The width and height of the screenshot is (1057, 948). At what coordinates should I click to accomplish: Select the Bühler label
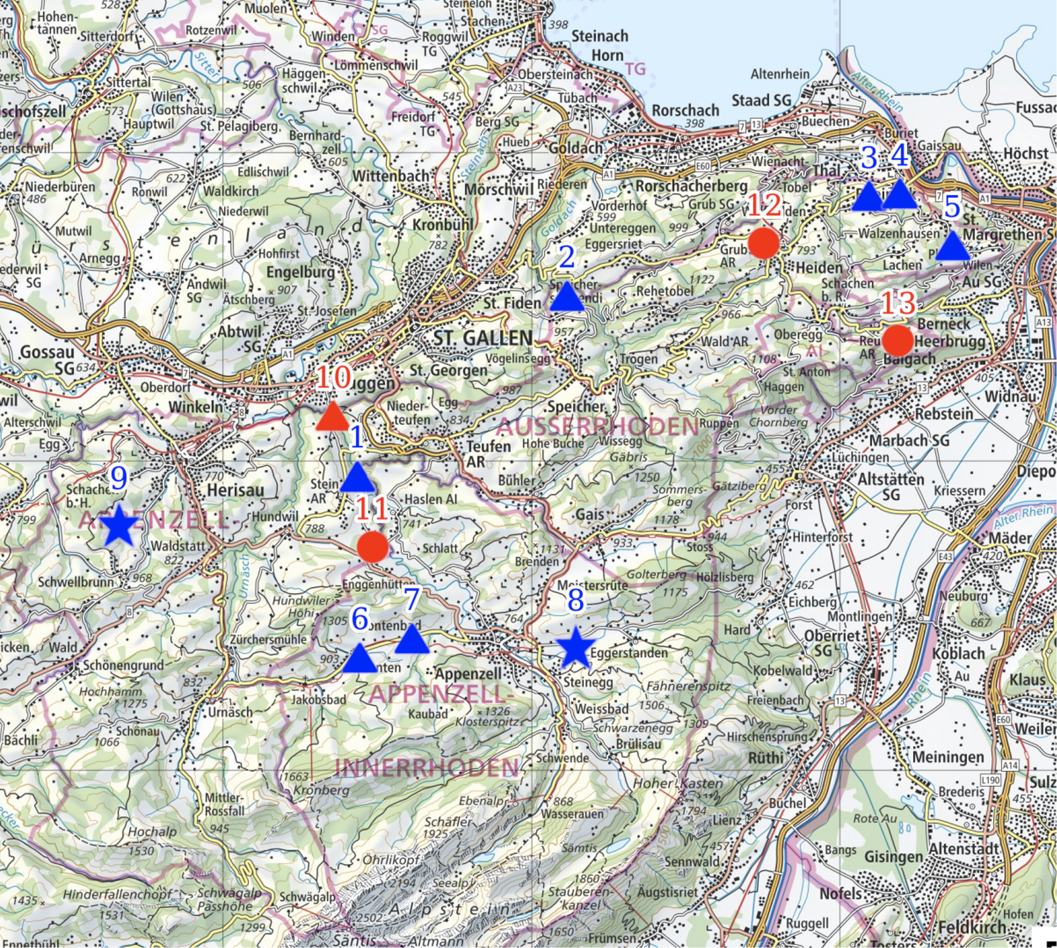tap(516, 480)
